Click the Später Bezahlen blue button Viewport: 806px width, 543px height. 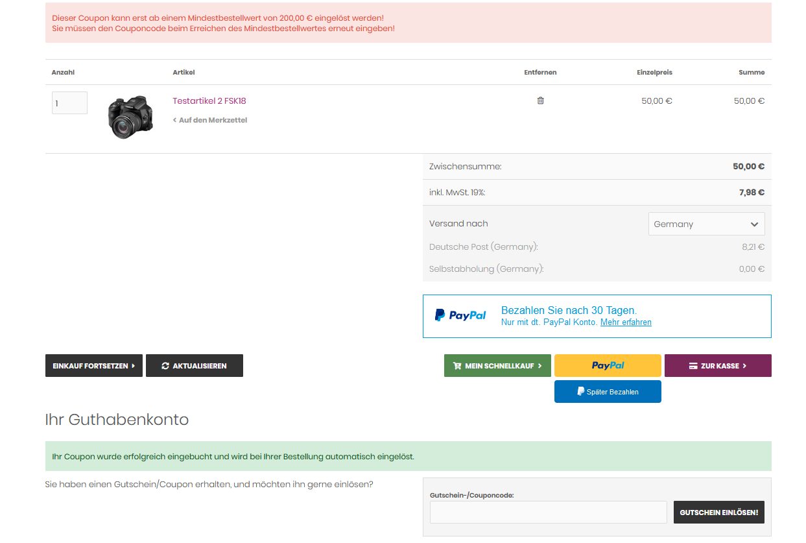pos(608,392)
